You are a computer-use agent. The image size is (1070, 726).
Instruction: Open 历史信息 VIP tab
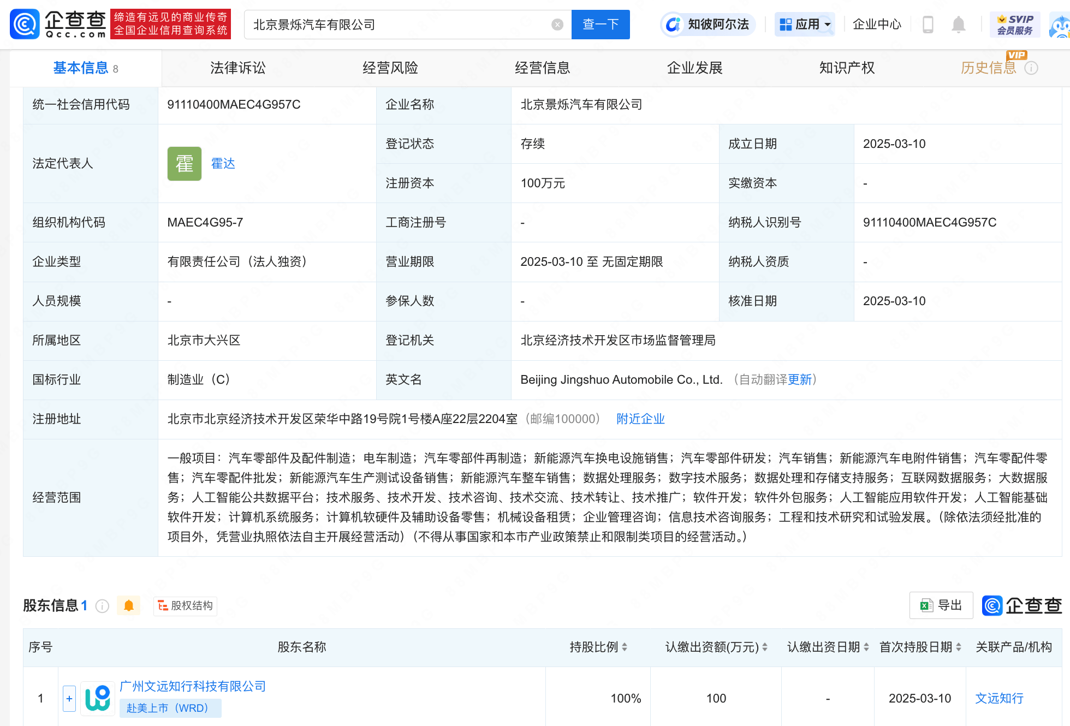pos(989,68)
